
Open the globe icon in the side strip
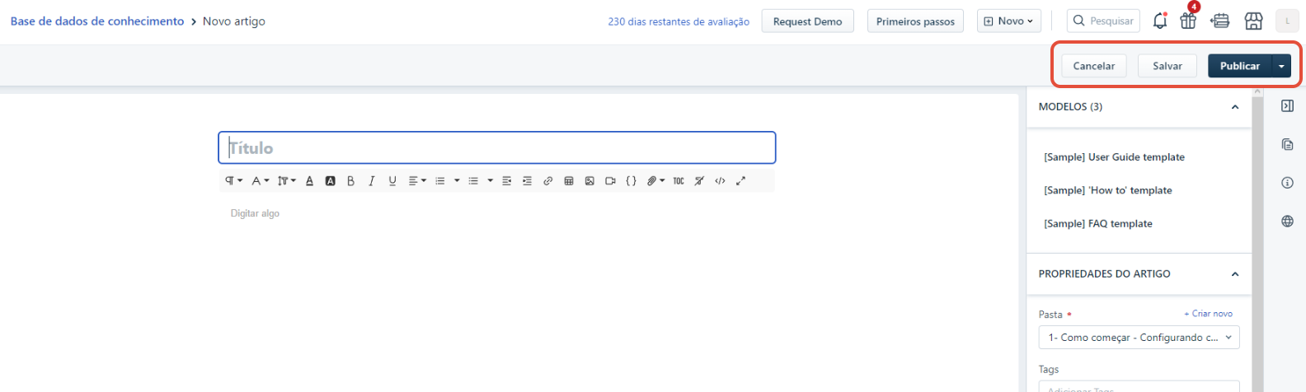pyautogui.click(x=1287, y=222)
